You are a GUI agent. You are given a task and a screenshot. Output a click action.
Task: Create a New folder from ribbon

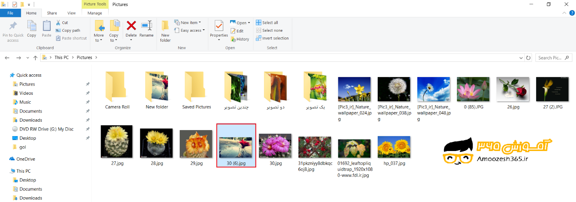tap(165, 31)
